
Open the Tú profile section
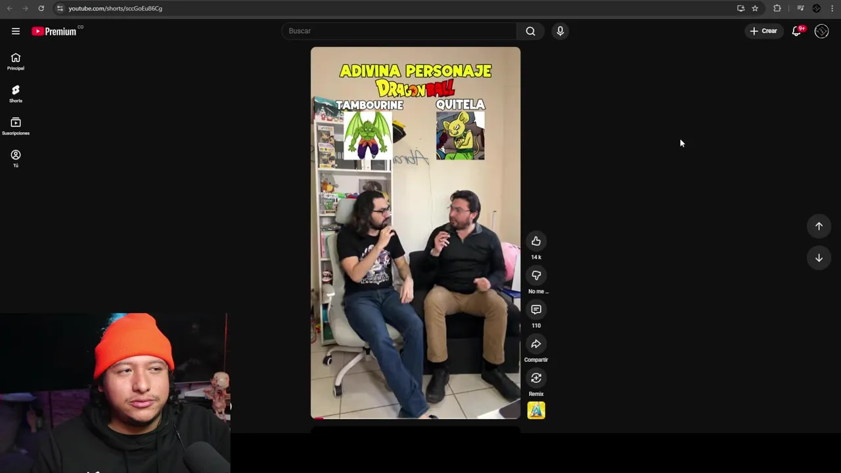(x=16, y=158)
